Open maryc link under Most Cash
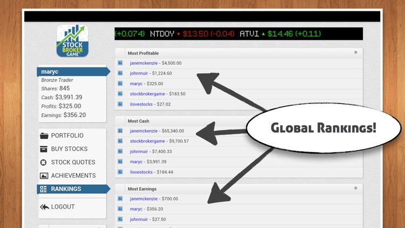 coord(136,162)
